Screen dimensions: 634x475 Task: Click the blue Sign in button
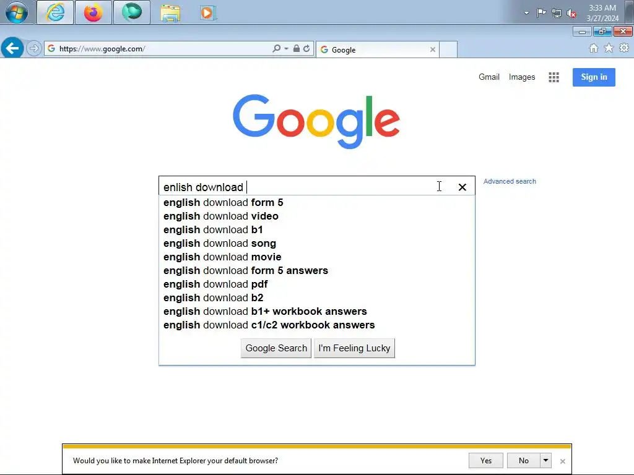pyautogui.click(x=594, y=77)
